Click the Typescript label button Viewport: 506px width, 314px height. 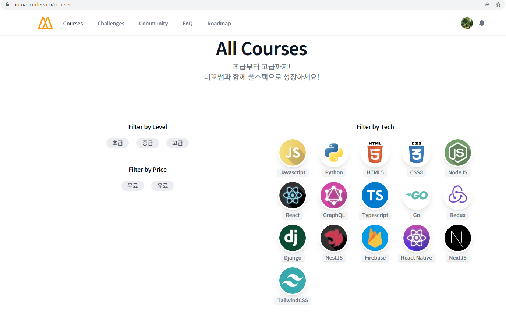point(375,215)
